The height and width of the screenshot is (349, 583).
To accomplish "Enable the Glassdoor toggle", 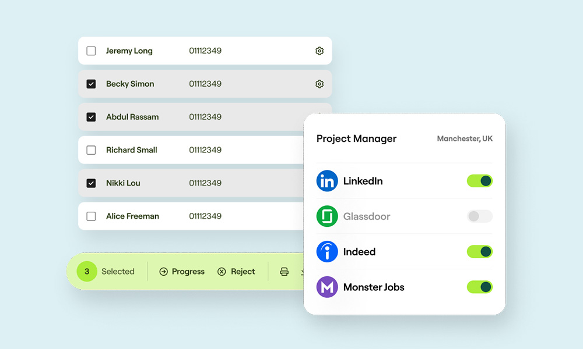I will 480,216.
